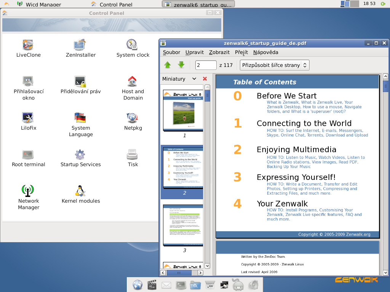
Task: Open network computers icon in dock
Action: (224, 285)
